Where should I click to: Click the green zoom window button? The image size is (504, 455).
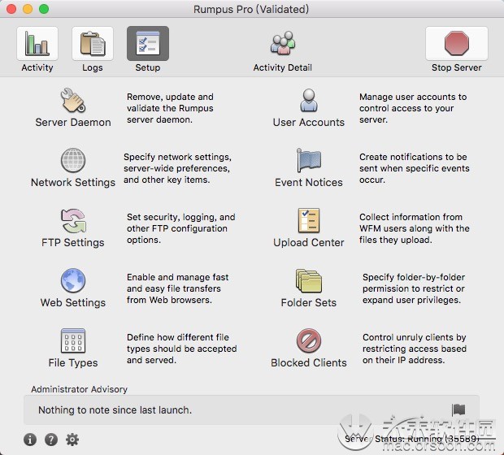44,9
